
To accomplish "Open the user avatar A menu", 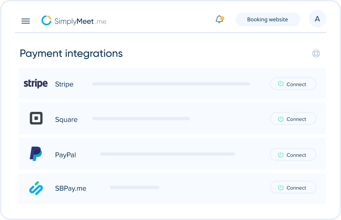I will point(317,19).
